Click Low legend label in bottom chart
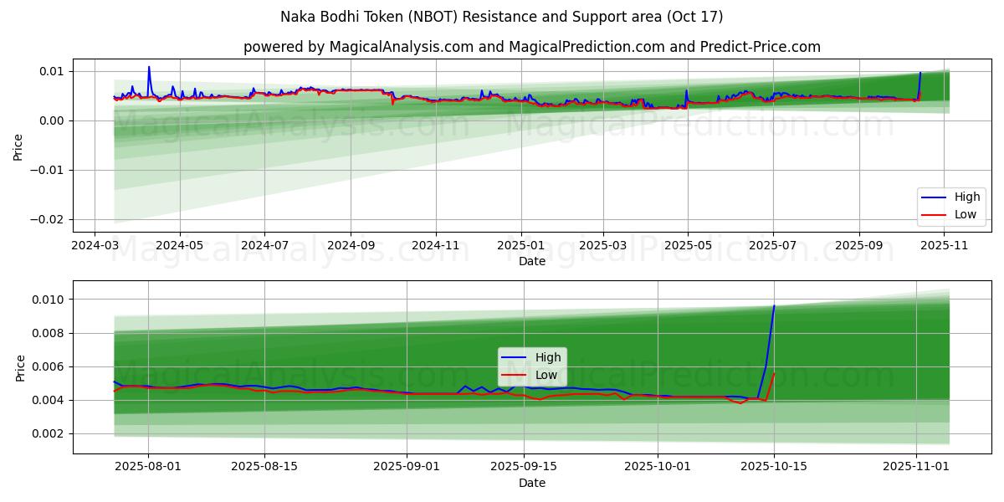Viewport: 1004px width, 502px height. (x=546, y=375)
